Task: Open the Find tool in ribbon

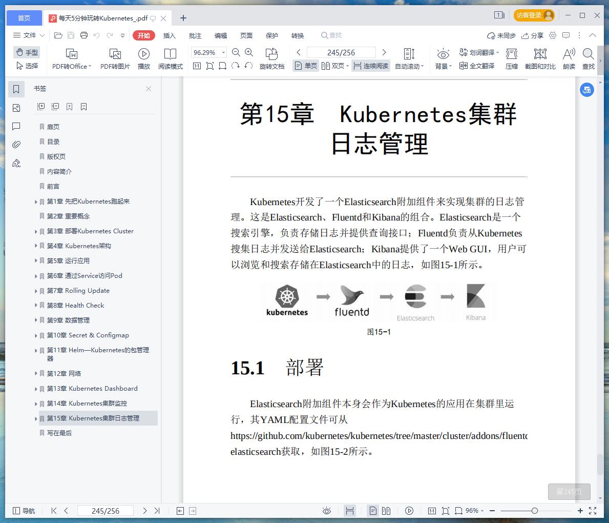Action: click(589, 59)
